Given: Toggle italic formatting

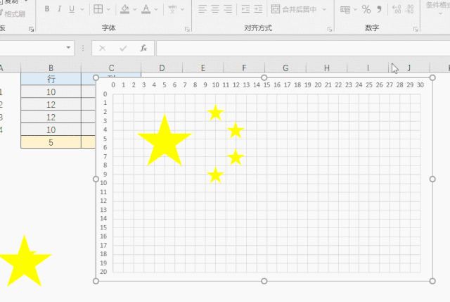Looking at the screenshot, I should pyautogui.click(x=59, y=9).
